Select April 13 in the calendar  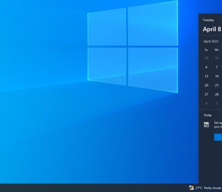206,76
